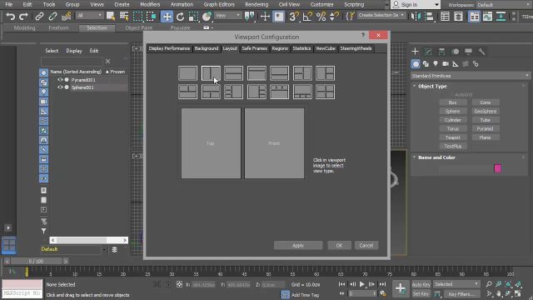Toggle Rectangular Selection Region icon
The image size is (533, 300).
click(x=137, y=17)
